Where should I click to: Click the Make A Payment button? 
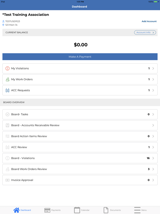[x=80, y=57]
